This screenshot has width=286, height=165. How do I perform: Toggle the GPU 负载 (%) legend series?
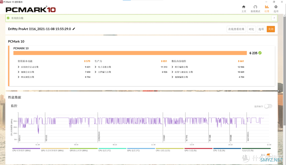point(198,149)
